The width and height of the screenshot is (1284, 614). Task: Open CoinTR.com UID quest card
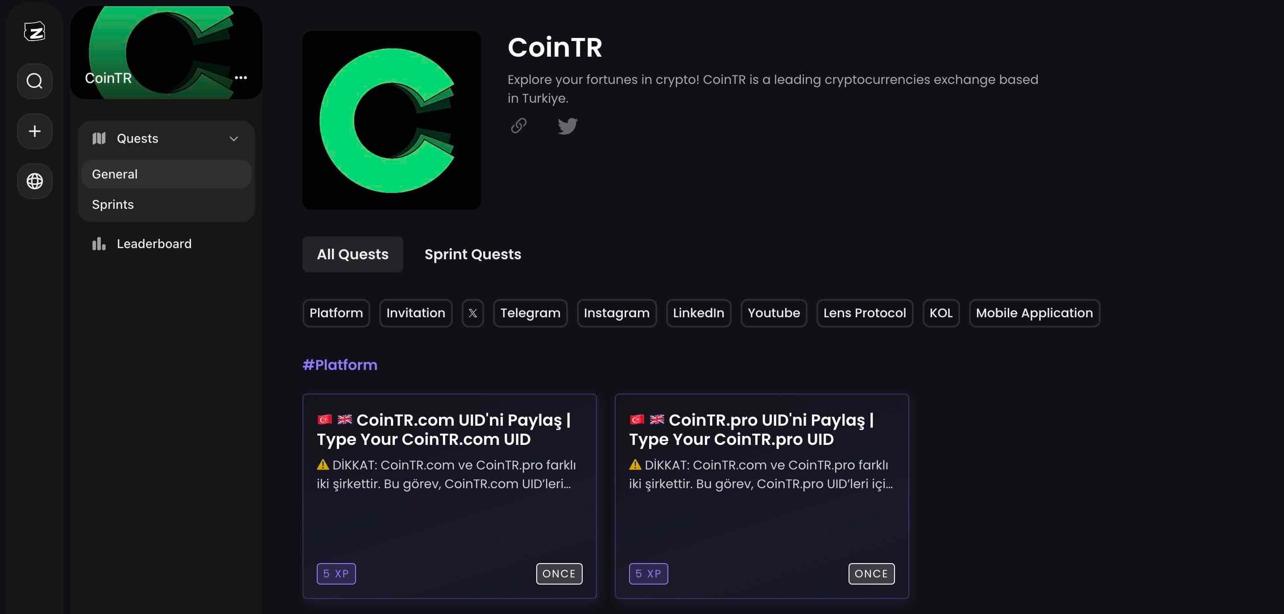coord(449,495)
